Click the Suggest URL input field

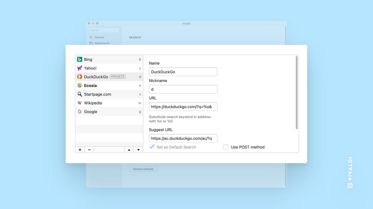[x=183, y=138]
